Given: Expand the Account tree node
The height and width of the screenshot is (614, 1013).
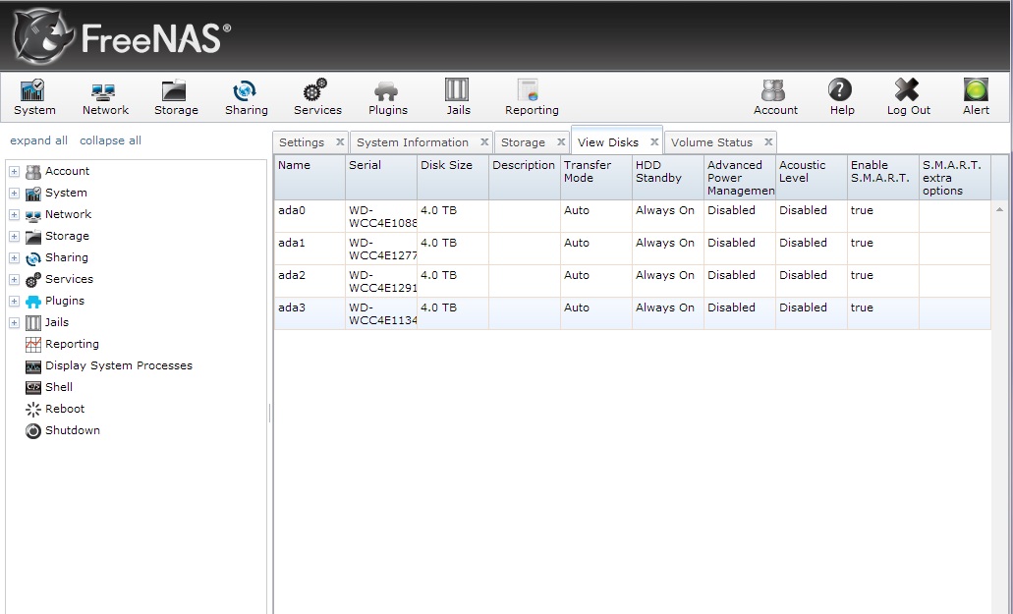Looking at the screenshot, I should [x=14, y=172].
